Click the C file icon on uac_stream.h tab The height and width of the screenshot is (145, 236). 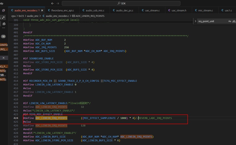point(169,10)
